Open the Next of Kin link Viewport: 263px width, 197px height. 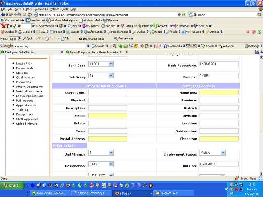click(24, 64)
